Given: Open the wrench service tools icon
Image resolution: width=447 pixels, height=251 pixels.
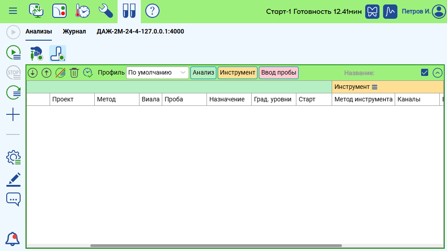Looking at the screenshot, I should (106, 11).
